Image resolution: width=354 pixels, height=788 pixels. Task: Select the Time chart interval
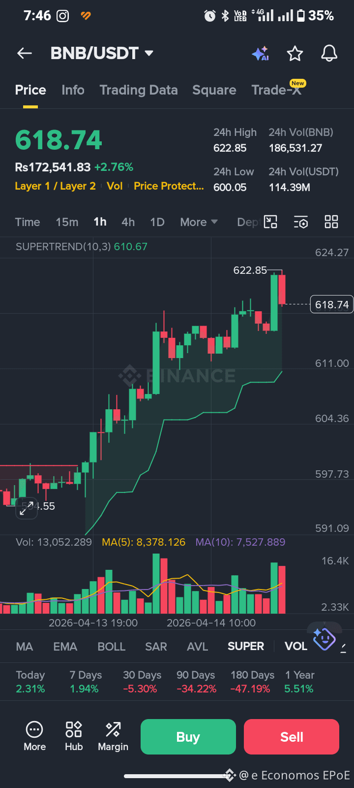tap(28, 222)
